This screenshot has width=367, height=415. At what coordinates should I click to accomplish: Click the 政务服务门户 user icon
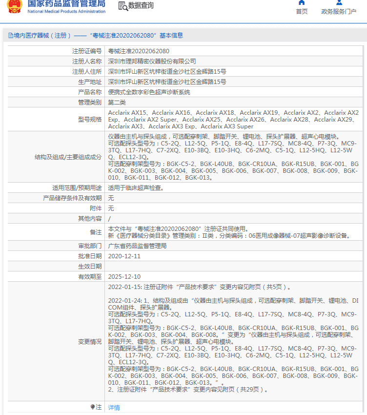339,2
